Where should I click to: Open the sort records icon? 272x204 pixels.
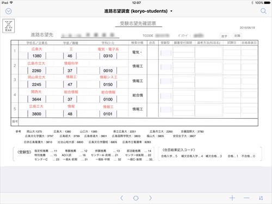pyautogui.click(x=261, y=198)
